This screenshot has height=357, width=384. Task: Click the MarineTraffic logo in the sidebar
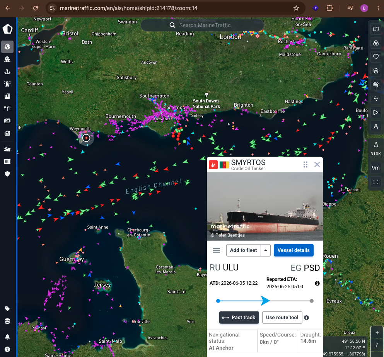pos(7,29)
